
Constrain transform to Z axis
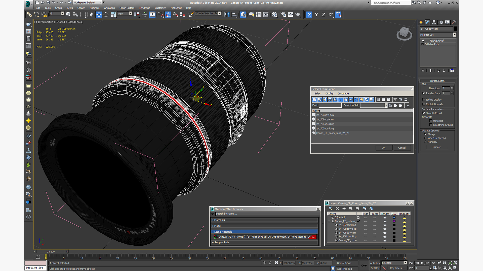point(324,15)
